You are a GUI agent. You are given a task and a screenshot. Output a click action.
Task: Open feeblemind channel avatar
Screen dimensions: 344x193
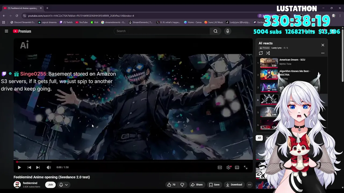coord(17,184)
